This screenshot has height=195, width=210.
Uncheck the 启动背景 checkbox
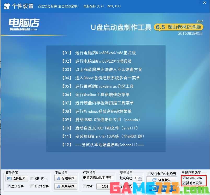(x=9, y=186)
